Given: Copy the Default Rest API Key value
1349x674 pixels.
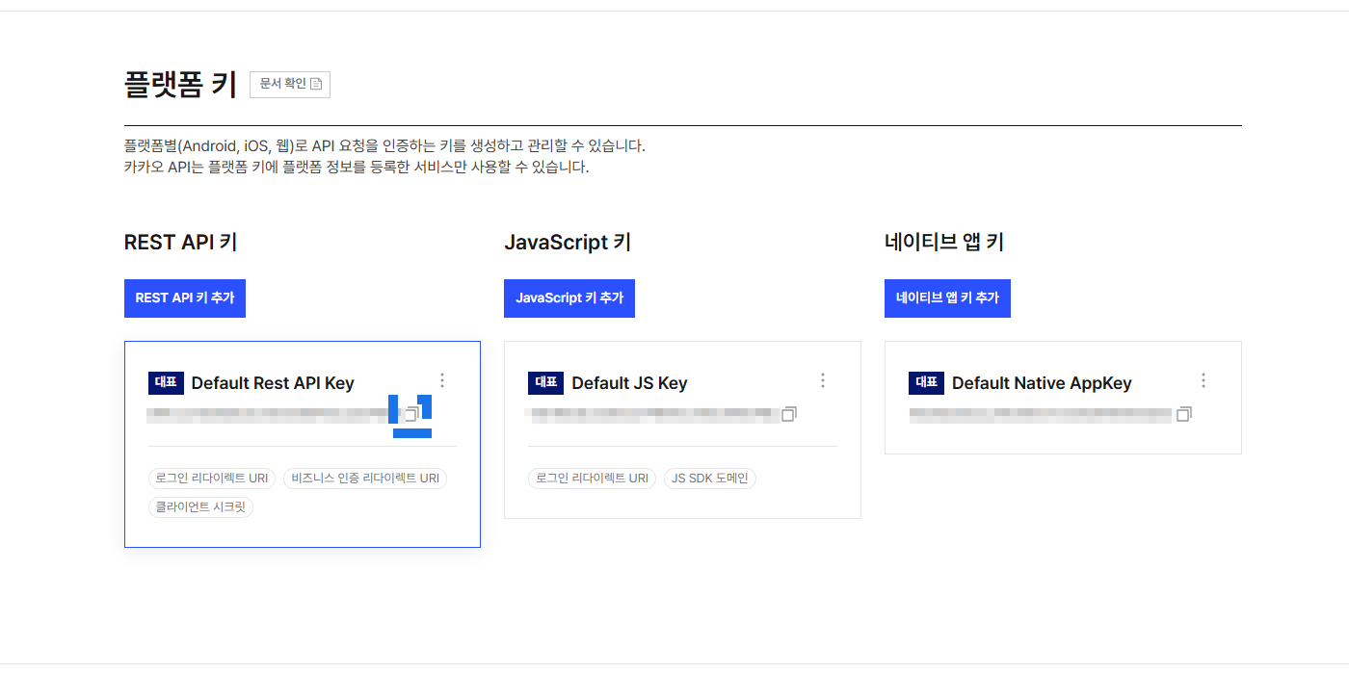Looking at the screenshot, I should coord(411,414).
